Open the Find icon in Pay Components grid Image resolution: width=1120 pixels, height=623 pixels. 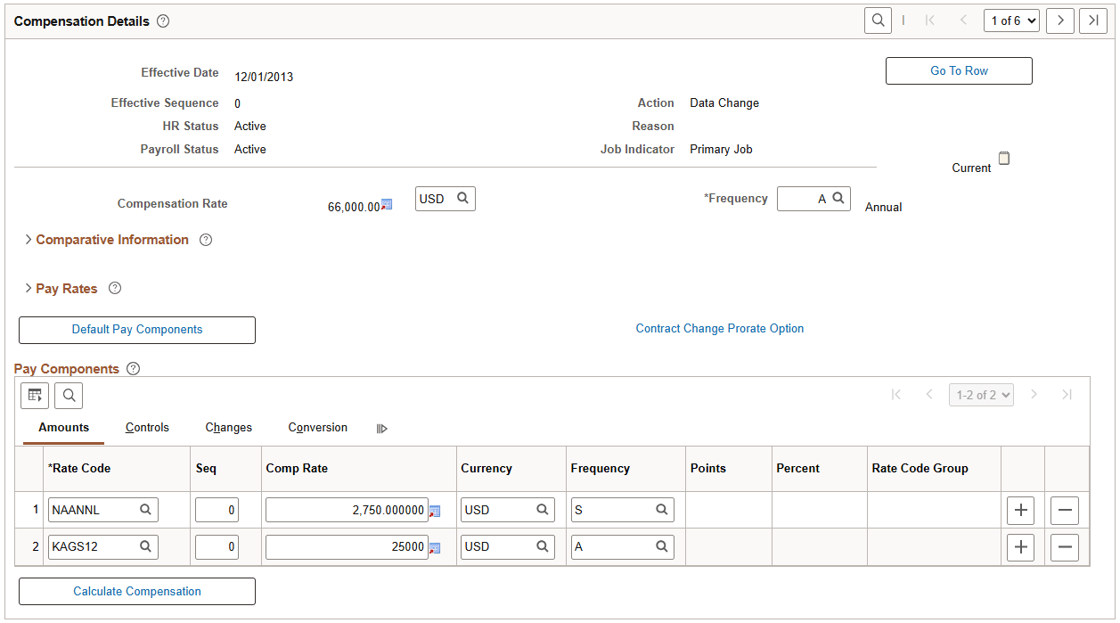[x=69, y=395]
